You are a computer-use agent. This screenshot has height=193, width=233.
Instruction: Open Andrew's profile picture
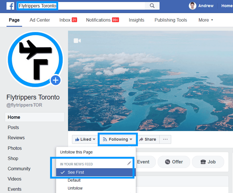point(192,6)
